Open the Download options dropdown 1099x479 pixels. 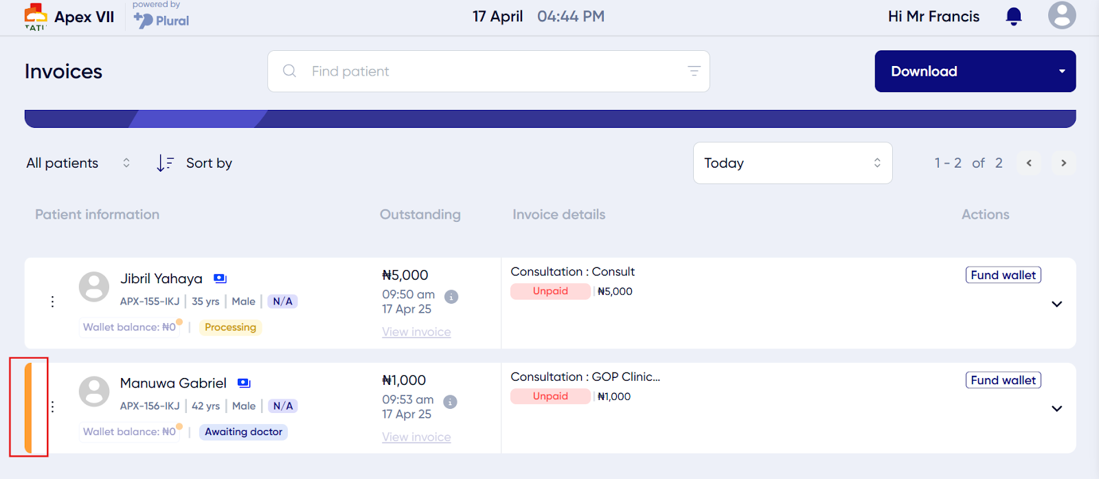(1062, 71)
